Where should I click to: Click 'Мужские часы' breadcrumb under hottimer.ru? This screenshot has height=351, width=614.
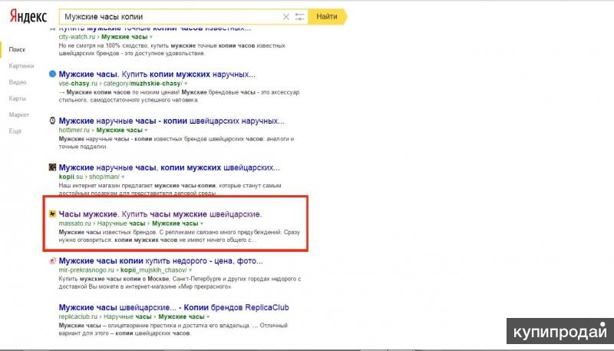tap(120, 130)
